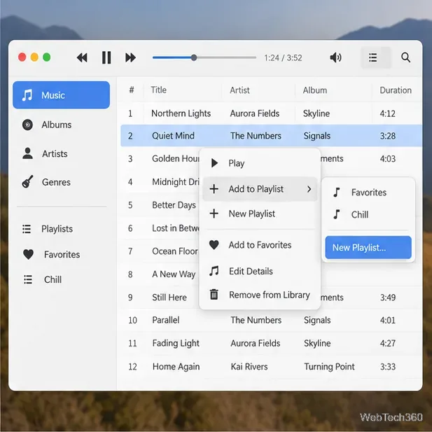Click the playback progress slider knob
This screenshot has height=432, width=432.
(194, 57)
